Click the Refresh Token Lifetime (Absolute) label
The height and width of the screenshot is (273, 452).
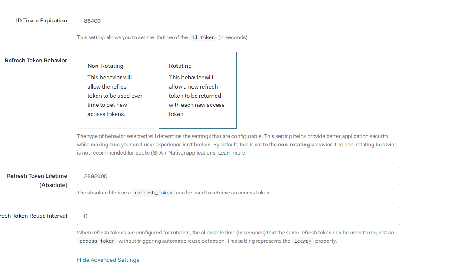point(37,180)
